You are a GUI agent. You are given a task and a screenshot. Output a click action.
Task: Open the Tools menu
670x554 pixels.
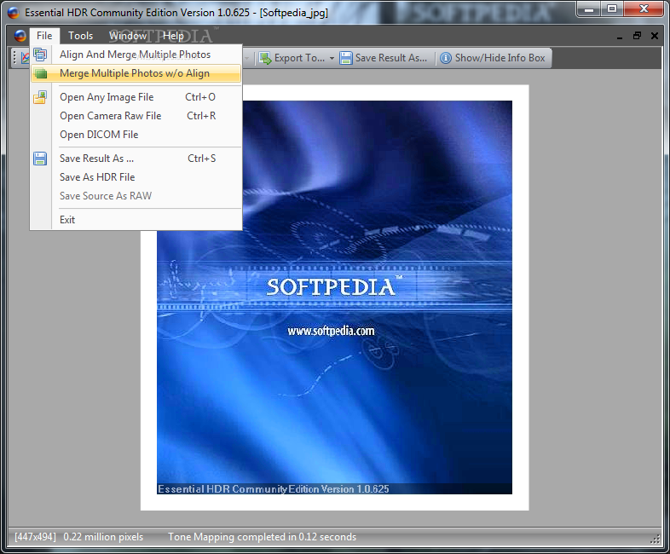81,36
